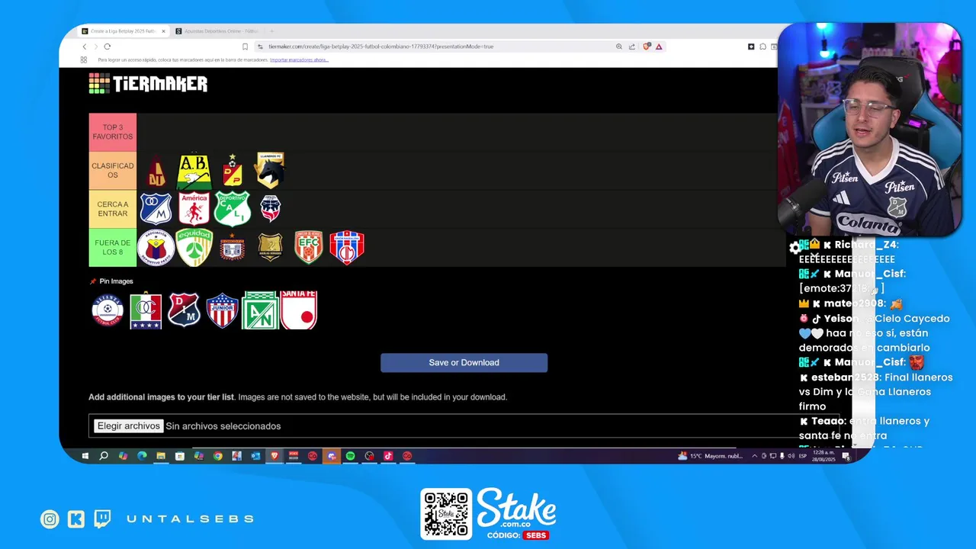Click the Save or Download button
Image resolution: width=976 pixels, height=549 pixels.
coord(464,363)
